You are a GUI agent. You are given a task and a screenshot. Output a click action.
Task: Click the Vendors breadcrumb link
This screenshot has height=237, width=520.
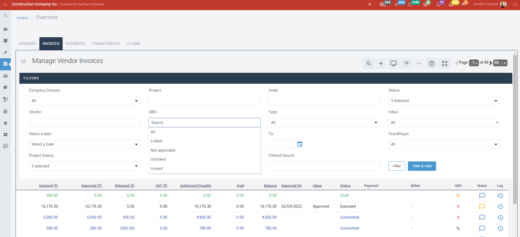pyautogui.click(x=22, y=18)
